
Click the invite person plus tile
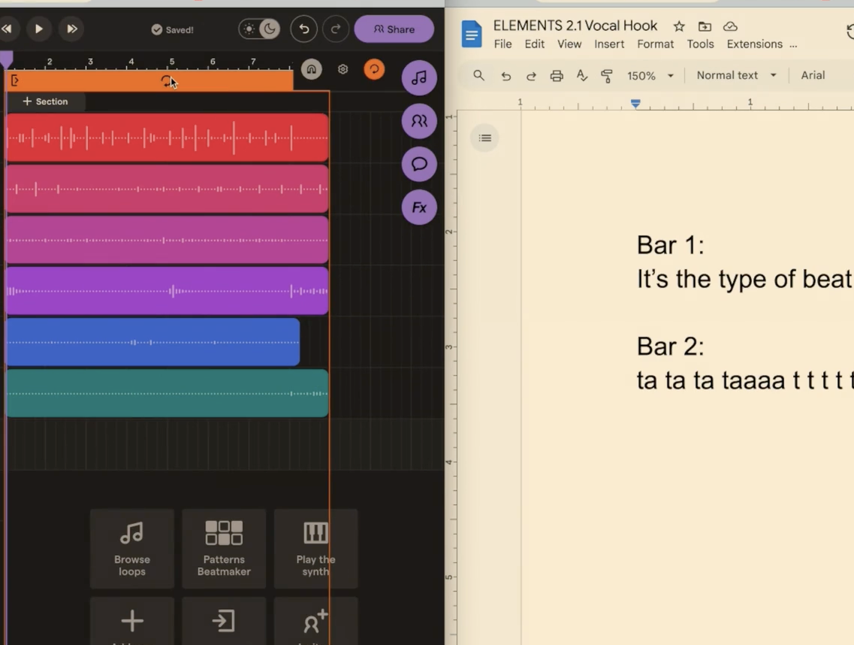(x=316, y=621)
